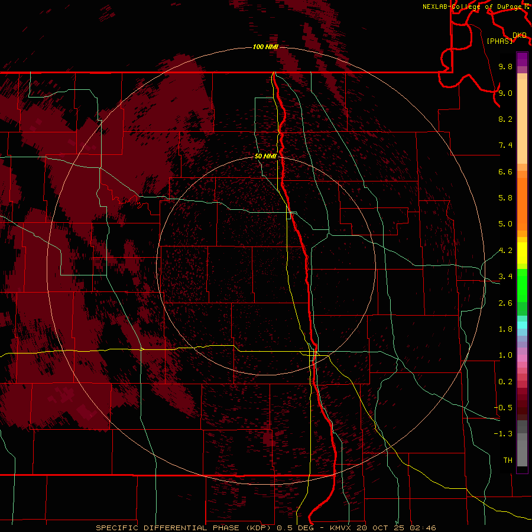The height and width of the screenshot is (532, 532).
Task: Click the -0.5 legend value
Action: click(503, 408)
